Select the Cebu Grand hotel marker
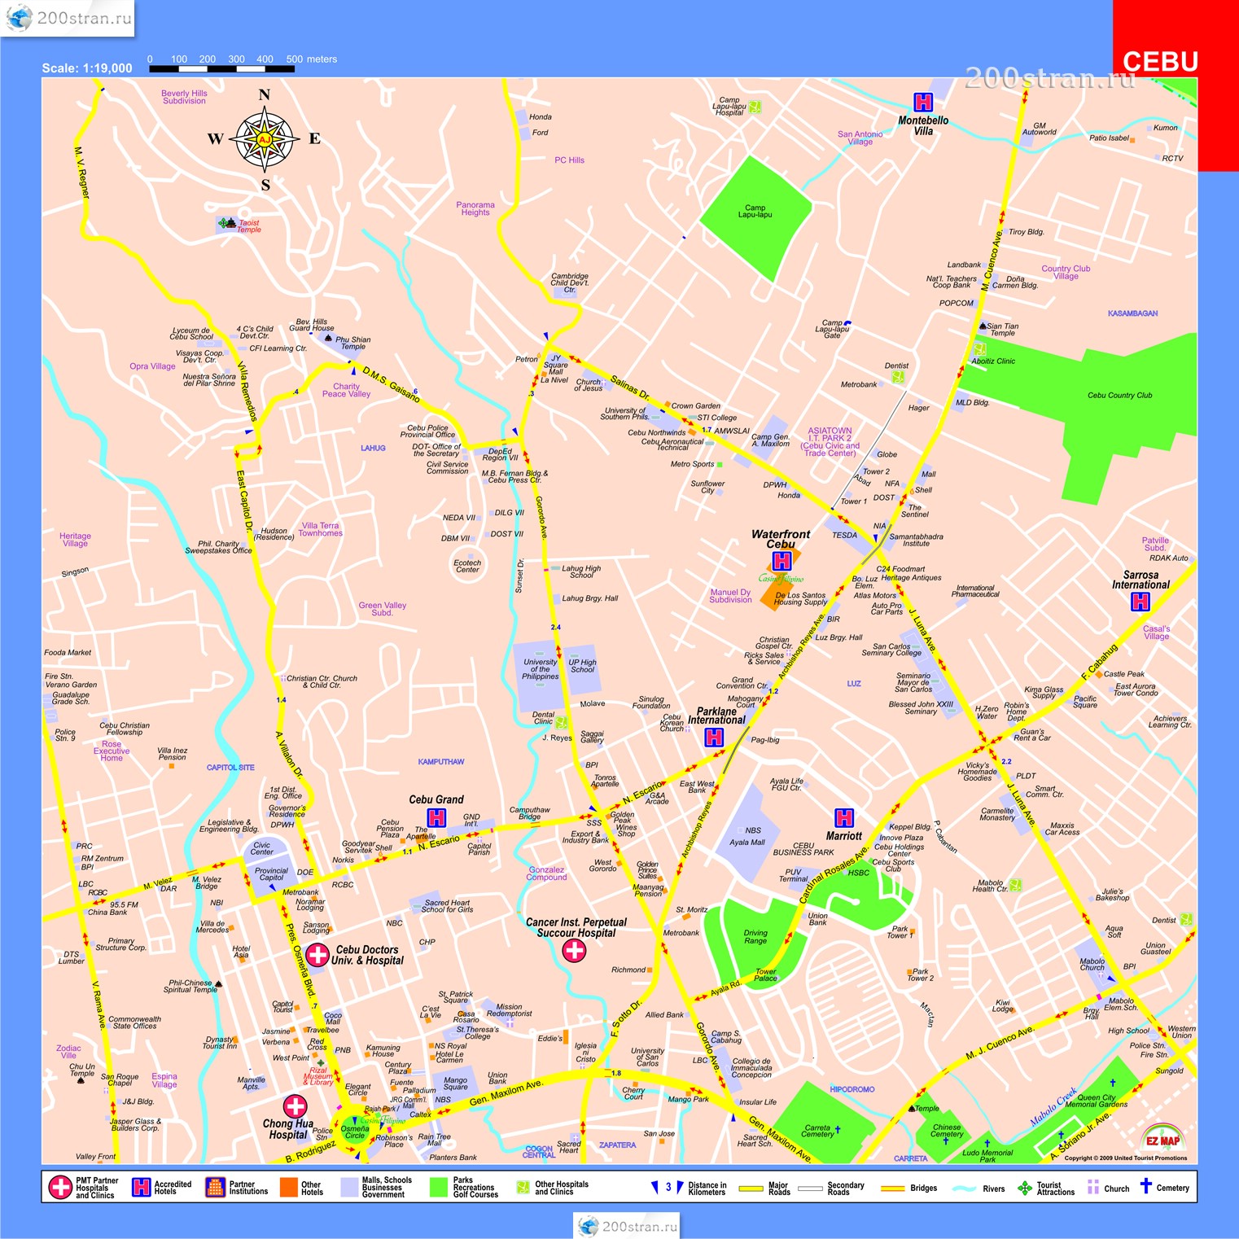 coord(436,817)
